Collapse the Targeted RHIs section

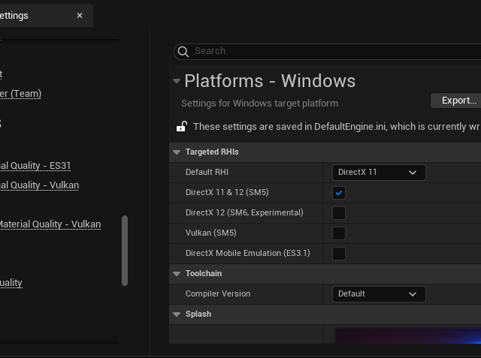pyautogui.click(x=177, y=152)
